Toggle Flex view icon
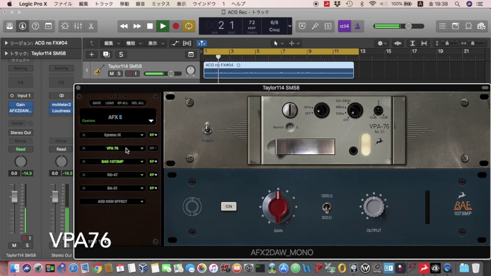 (187, 43)
